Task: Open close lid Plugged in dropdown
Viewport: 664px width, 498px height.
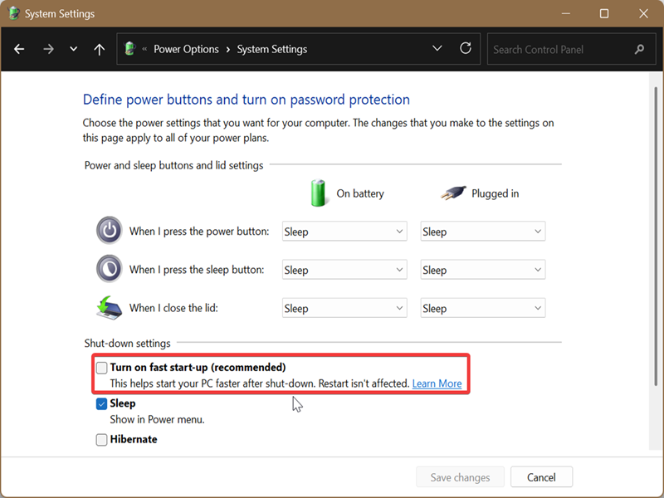Action: pos(483,308)
